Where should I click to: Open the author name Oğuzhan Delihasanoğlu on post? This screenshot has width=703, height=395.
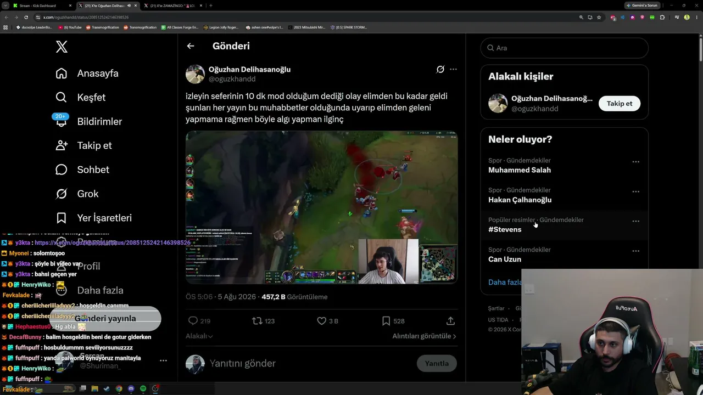(249, 69)
